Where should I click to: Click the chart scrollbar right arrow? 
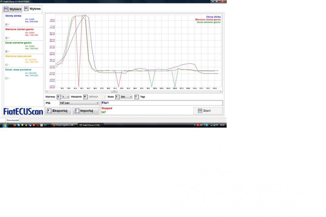pyautogui.click(x=221, y=91)
